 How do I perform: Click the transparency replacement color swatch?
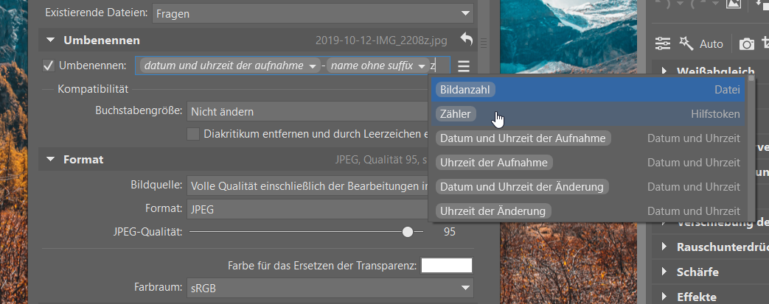coord(446,265)
